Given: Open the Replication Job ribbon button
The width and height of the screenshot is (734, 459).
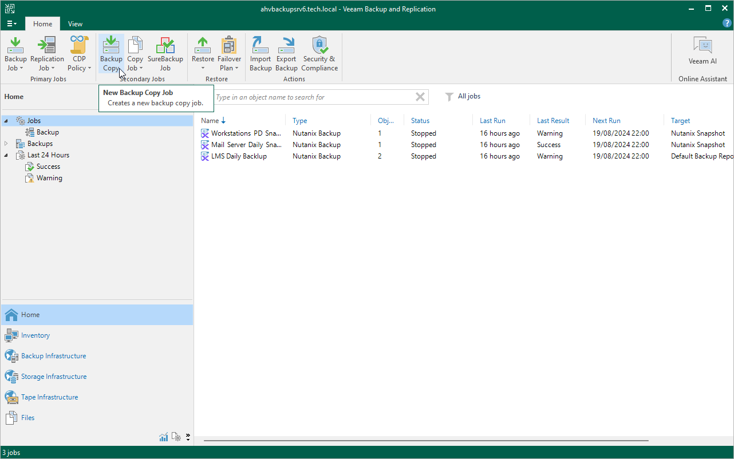Looking at the screenshot, I should (47, 54).
